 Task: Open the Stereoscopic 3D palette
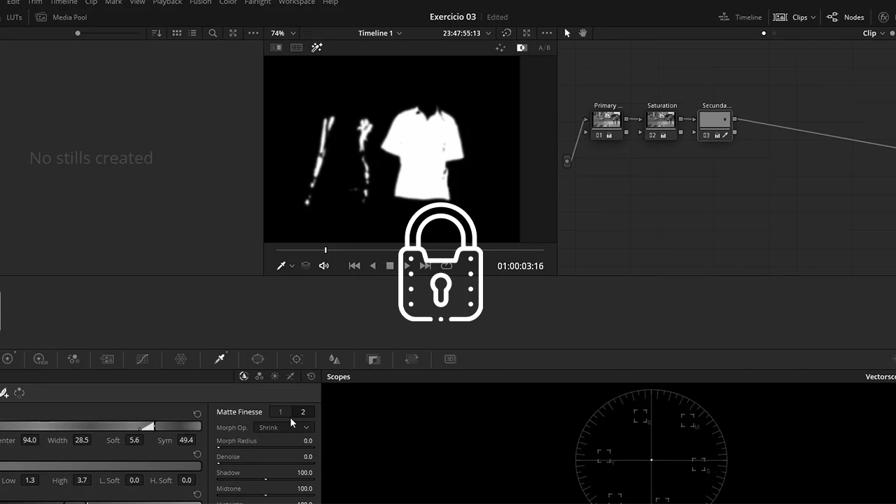click(450, 359)
